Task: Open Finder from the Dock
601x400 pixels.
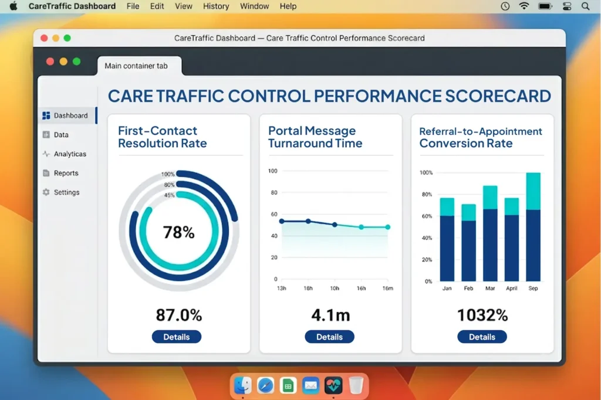Action: tap(243, 385)
